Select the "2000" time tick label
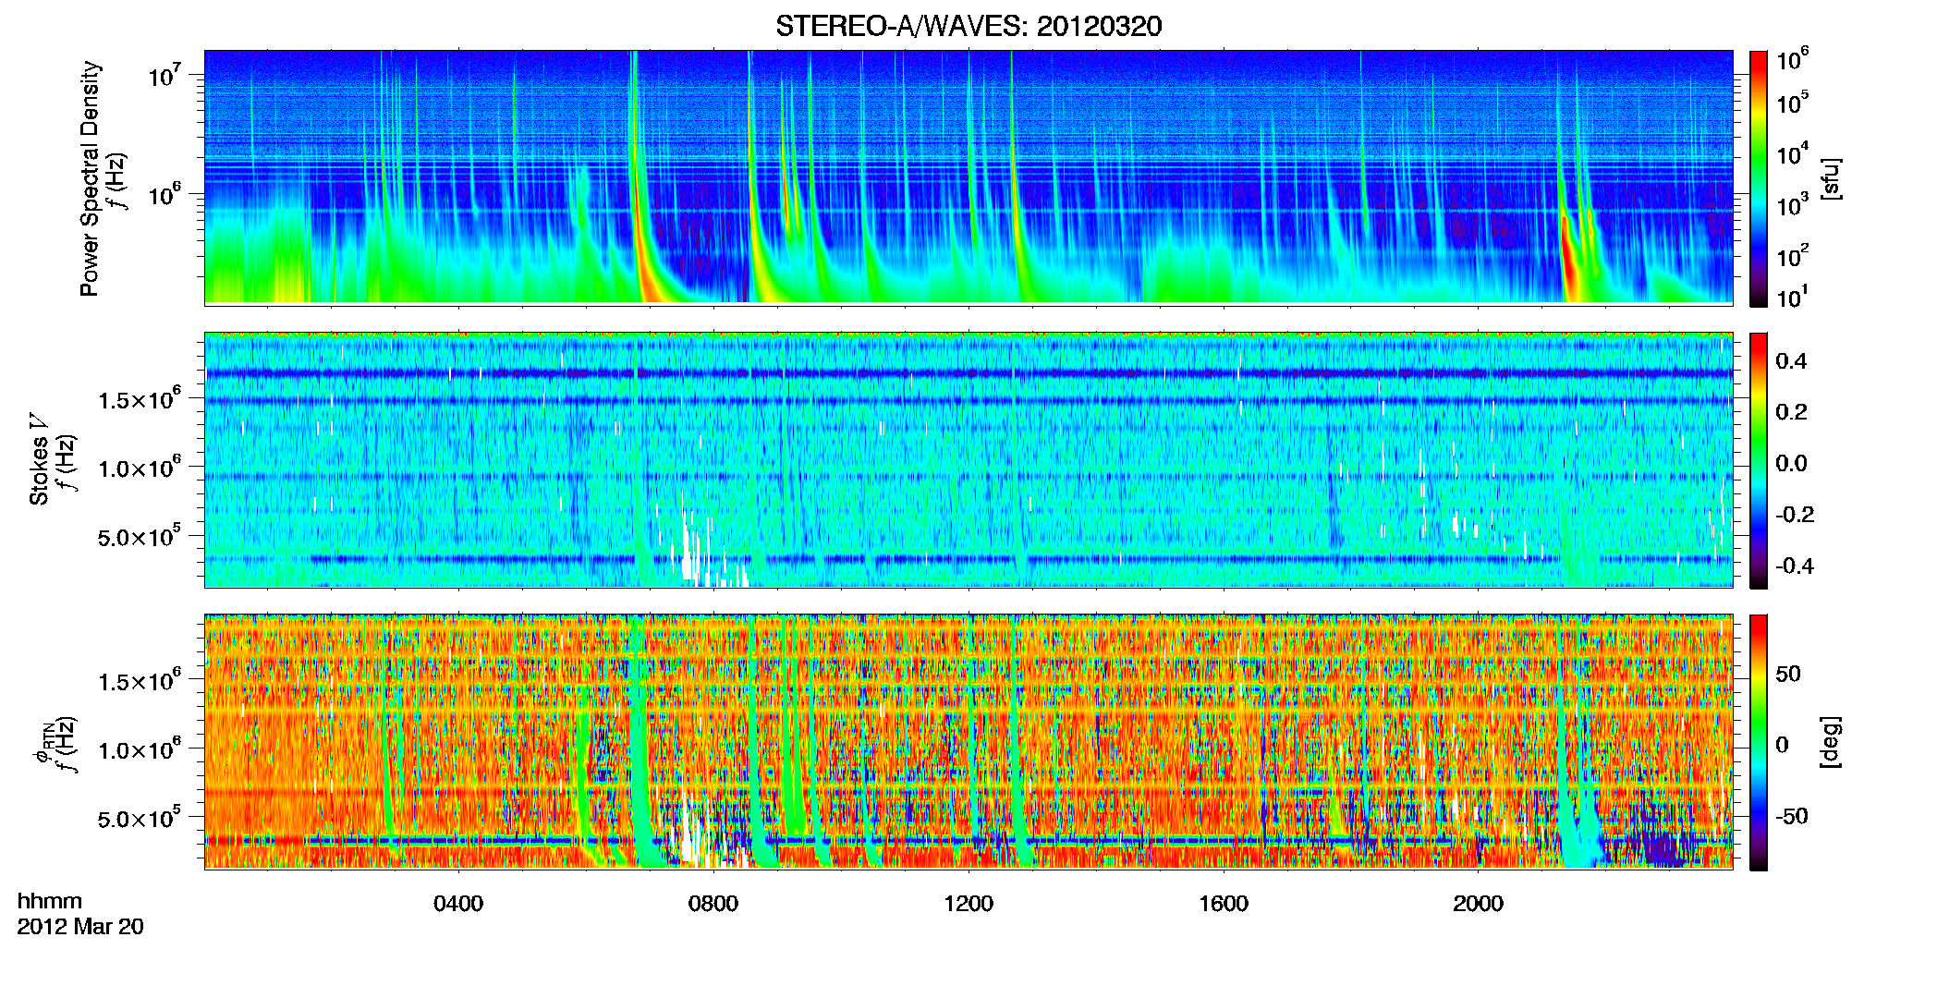The image size is (1937, 998). [x=1479, y=904]
